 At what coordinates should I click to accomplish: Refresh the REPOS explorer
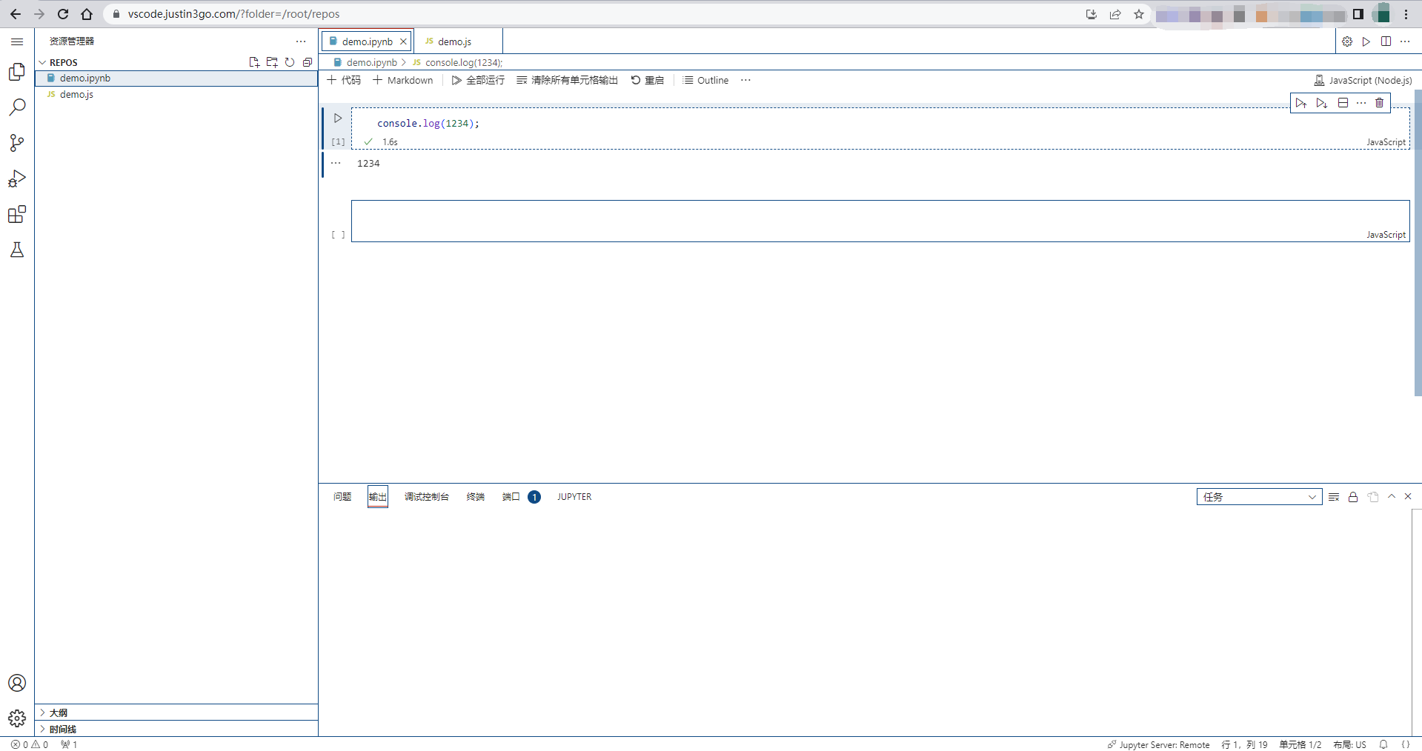click(x=290, y=62)
